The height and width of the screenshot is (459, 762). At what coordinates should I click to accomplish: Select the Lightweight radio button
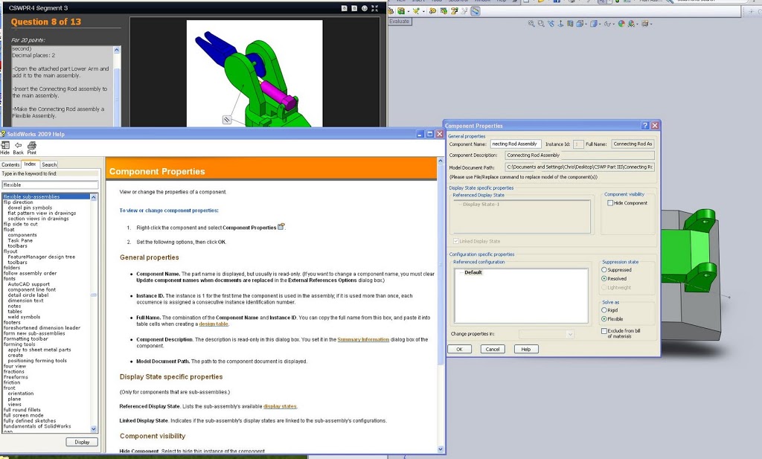point(604,288)
